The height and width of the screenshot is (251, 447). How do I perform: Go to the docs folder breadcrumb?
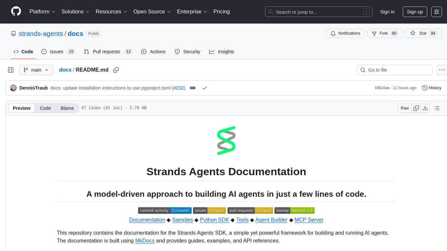pyautogui.click(x=65, y=70)
